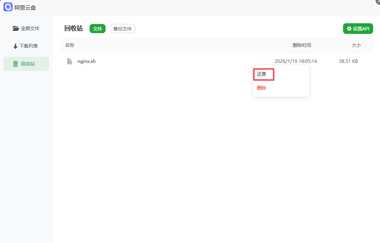Navigate to 下载列表 in the sidebar
This screenshot has width=380, height=243.
tap(26, 46)
